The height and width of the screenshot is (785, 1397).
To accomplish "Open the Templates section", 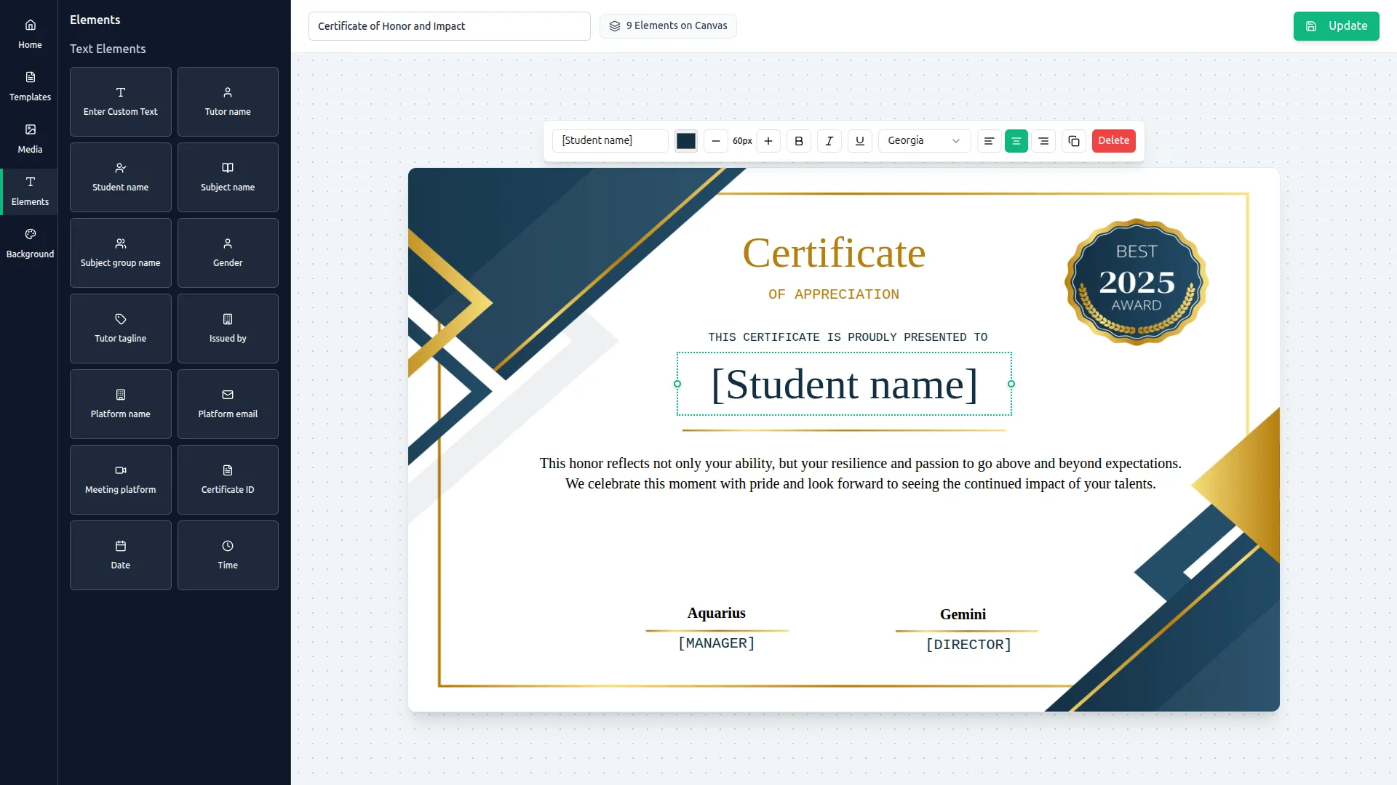I will pyautogui.click(x=30, y=86).
